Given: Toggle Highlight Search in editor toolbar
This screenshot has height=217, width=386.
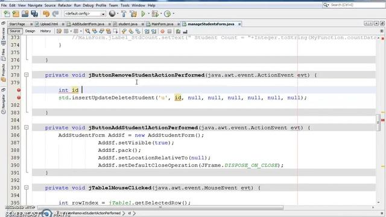Looking at the screenshot, I should click(x=109, y=31).
